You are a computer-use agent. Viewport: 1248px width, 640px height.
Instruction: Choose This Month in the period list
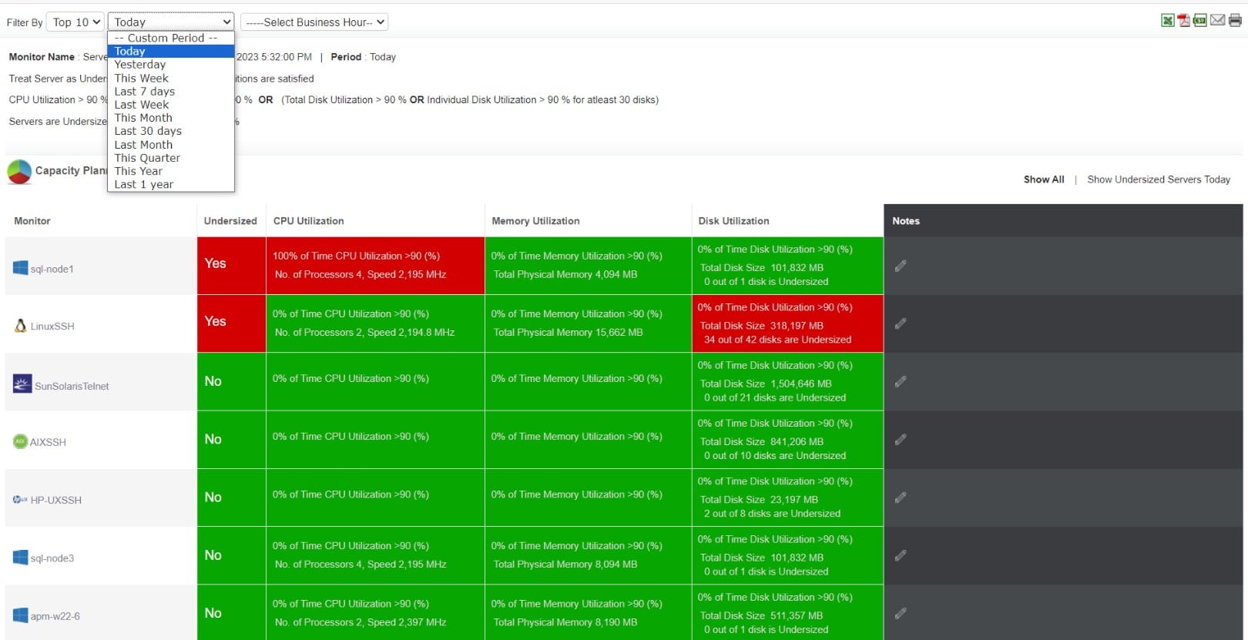pos(171,118)
